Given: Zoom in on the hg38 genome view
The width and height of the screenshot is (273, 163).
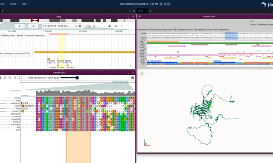Looking at the screenshot, I should point(116,26).
